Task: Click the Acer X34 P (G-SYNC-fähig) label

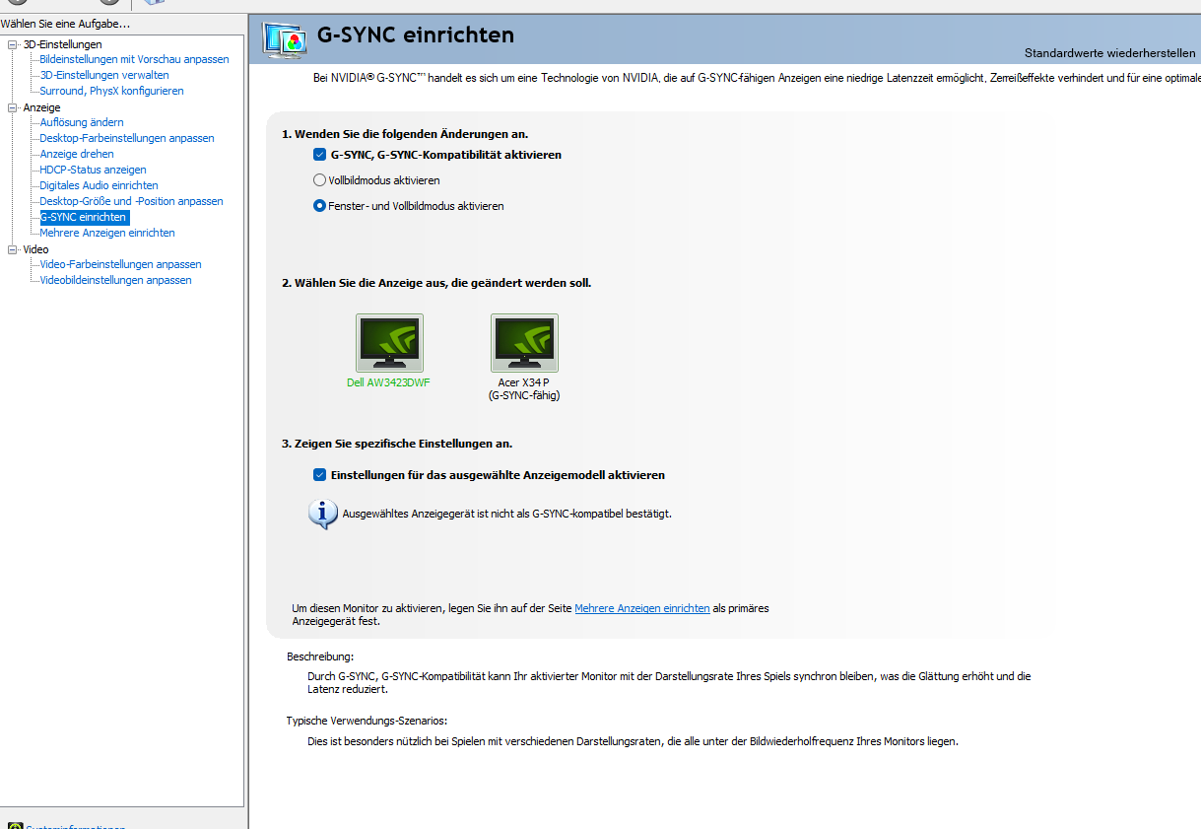Action: coord(524,388)
